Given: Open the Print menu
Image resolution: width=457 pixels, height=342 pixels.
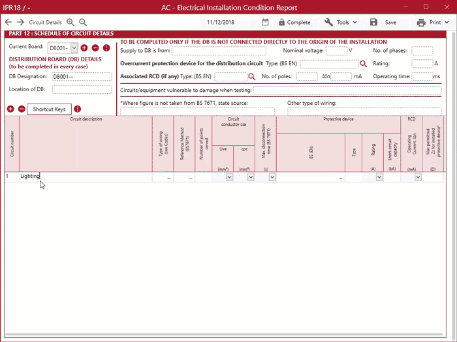Looking at the screenshot, I should [433, 22].
